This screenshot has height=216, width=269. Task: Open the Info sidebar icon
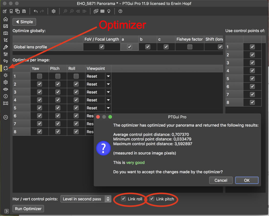coord(6,96)
